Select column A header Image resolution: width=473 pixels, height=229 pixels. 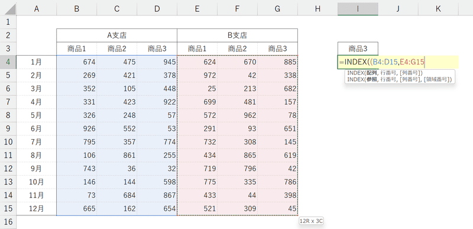click(37, 9)
